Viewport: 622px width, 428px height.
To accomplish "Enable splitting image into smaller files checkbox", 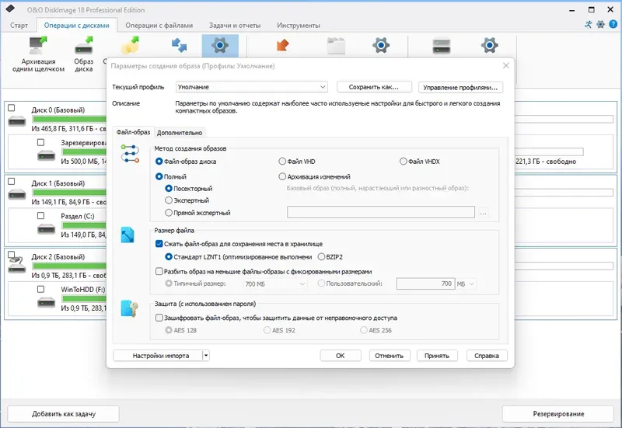I will (159, 271).
